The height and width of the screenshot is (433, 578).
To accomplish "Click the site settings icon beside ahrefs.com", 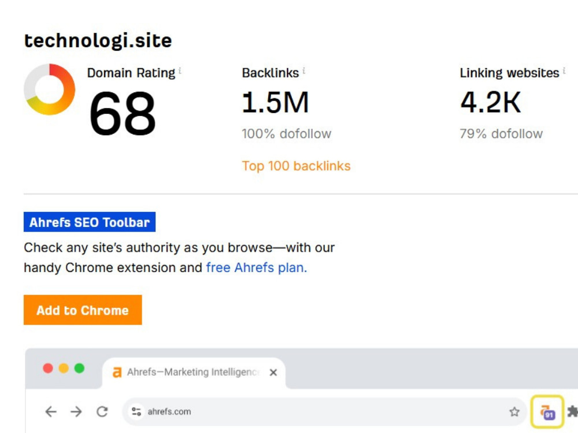I will (x=136, y=411).
